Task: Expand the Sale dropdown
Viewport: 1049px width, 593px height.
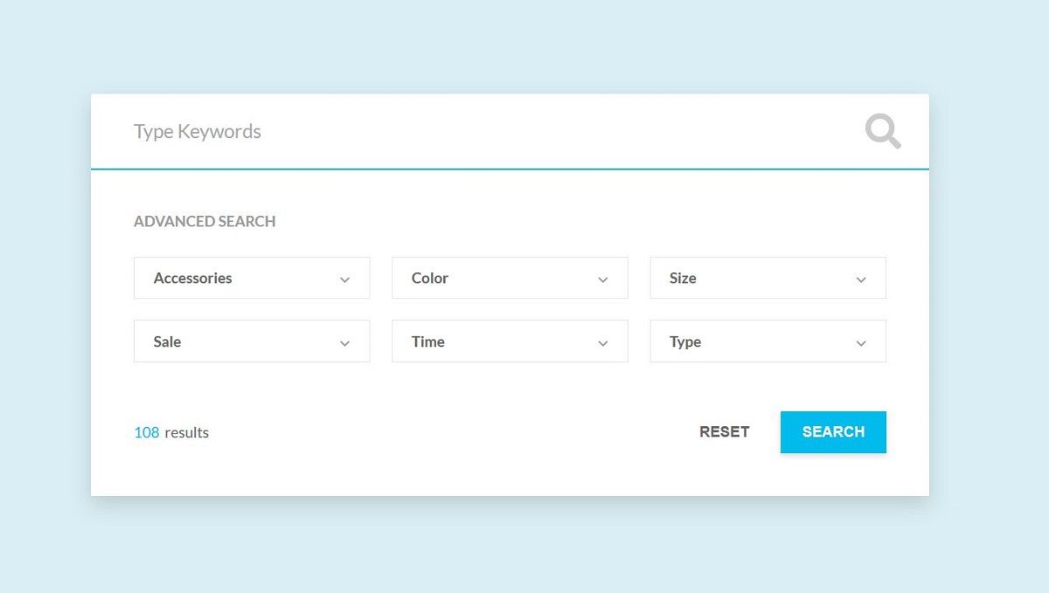Action: (252, 341)
